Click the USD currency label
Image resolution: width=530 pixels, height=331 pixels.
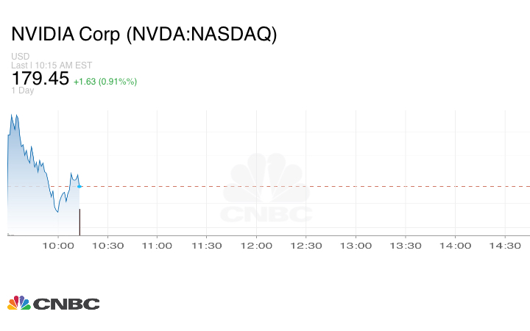tap(20, 57)
